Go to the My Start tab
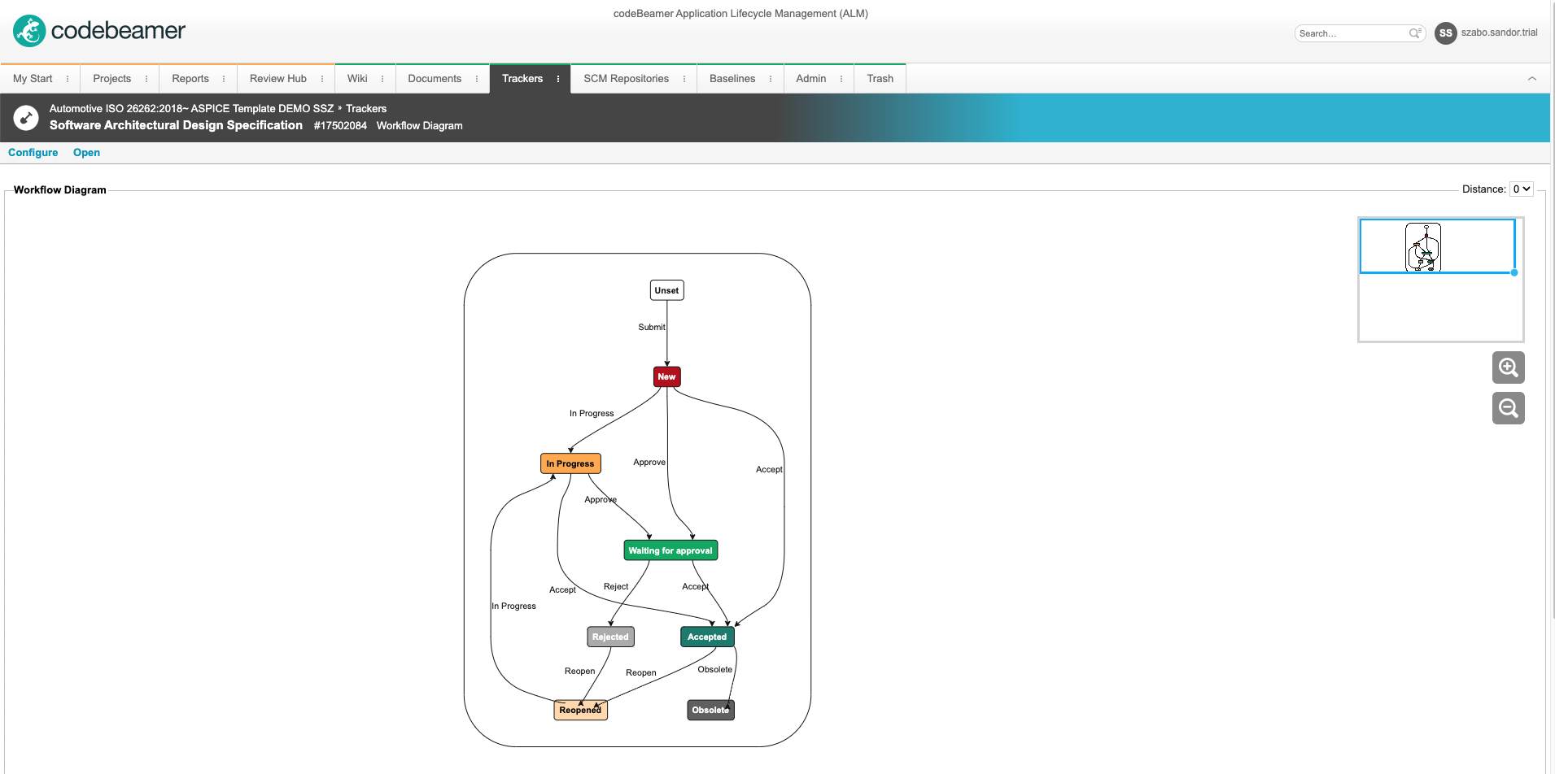 click(x=33, y=79)
